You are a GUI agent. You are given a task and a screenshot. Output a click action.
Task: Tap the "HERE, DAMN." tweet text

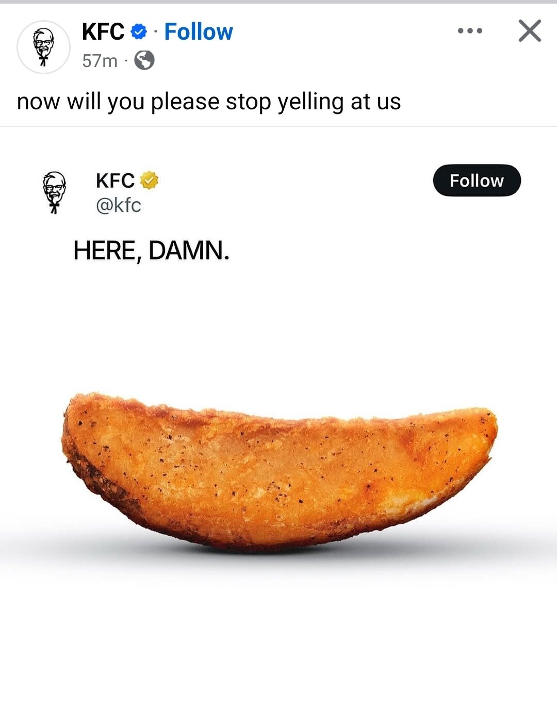151,251
